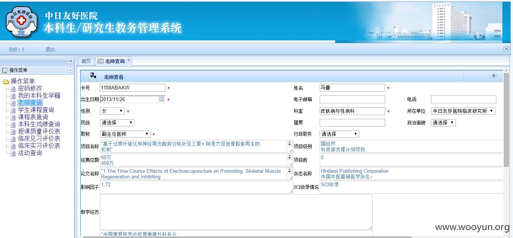Click the 杂志名称 text area
The height and width of the screenshot is (238, 513).
(411, 174)
